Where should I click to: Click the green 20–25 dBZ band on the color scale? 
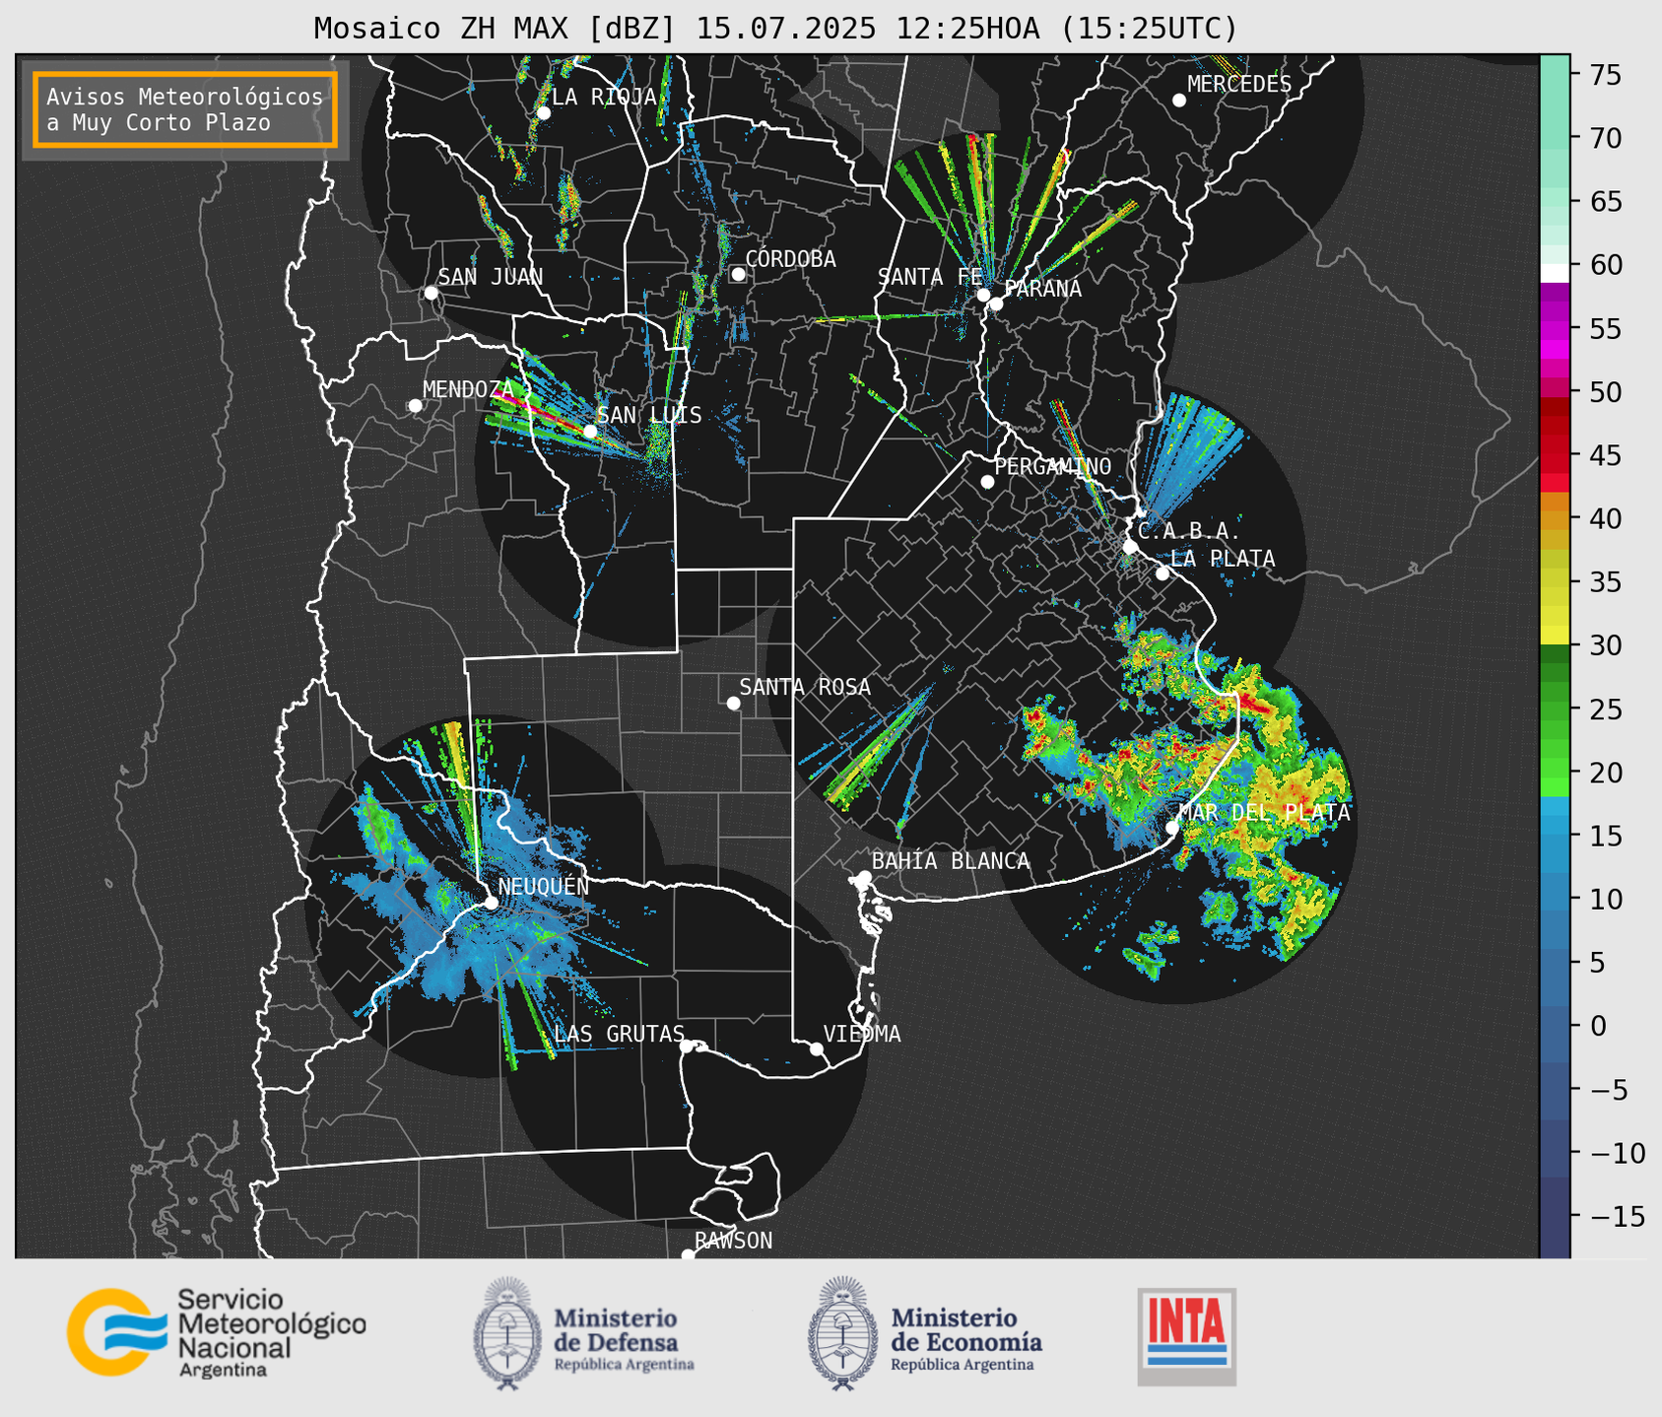coord(1555,739)
